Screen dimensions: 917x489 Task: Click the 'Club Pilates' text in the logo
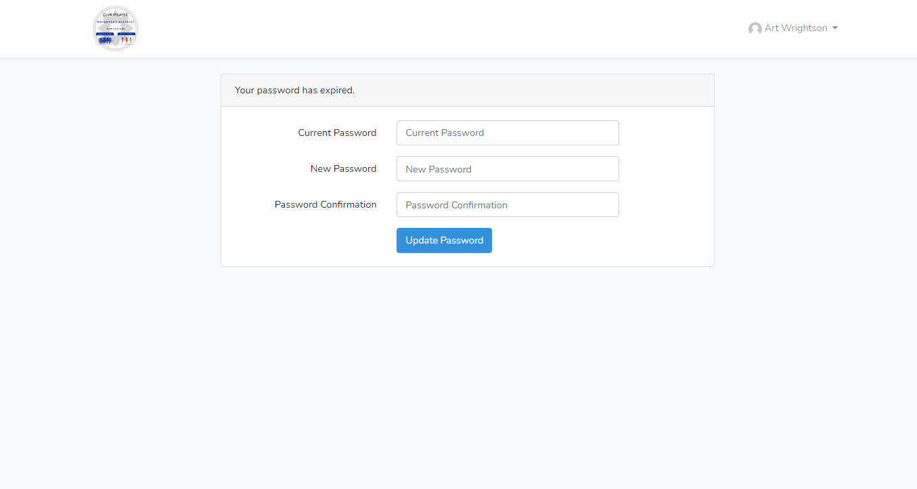pos(115,14)
